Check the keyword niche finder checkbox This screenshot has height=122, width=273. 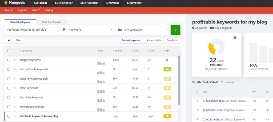[9, 107]
